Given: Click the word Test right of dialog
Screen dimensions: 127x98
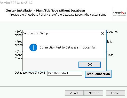Looking at the screenshot, I should (110, 55).
